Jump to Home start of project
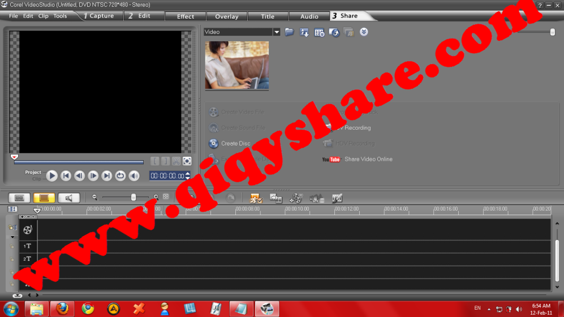Viewport: 564px width, 317px height. point(66,175)
